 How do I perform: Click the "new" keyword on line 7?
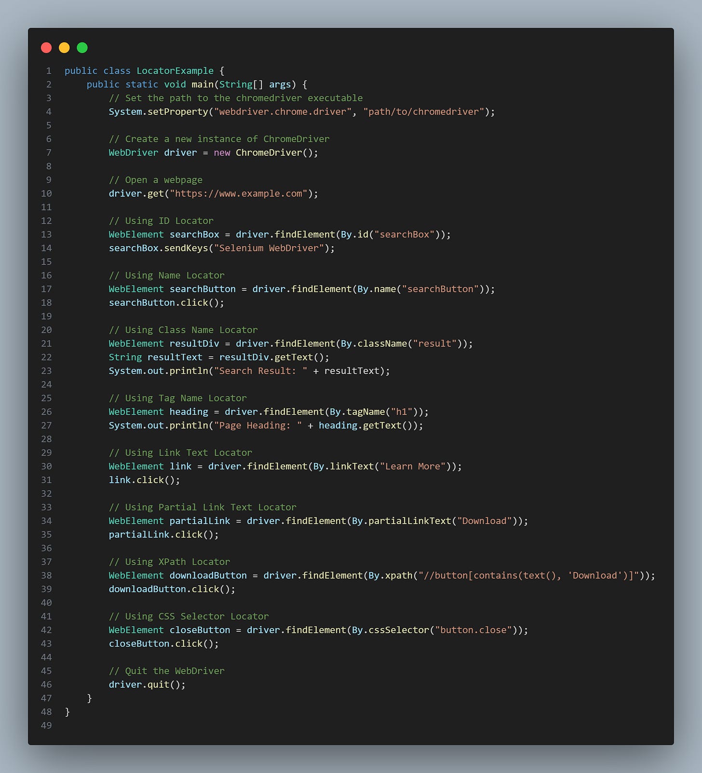tap(222, 153)
